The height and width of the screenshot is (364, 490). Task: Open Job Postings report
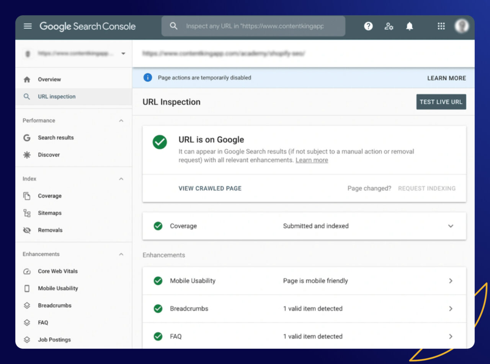click(x=54, y=340)
